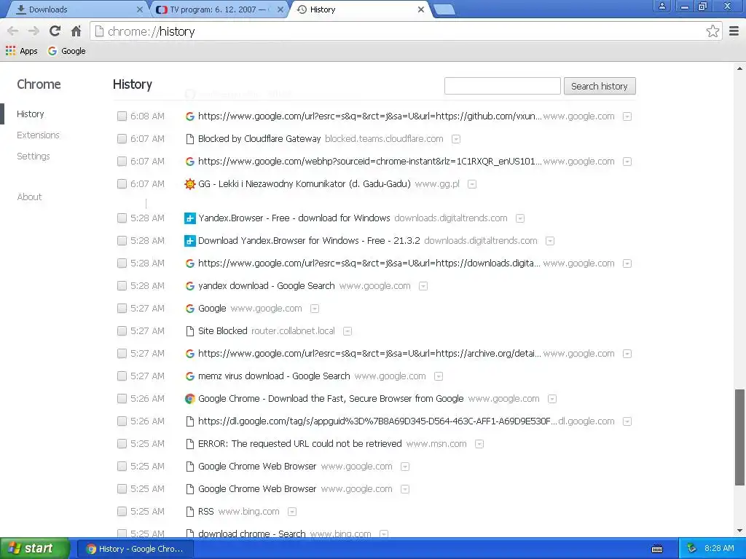Open the GG Lekki i Niezawodny Komunikator link
This screenshot has width=746, height=559.
tap(304, 184)
